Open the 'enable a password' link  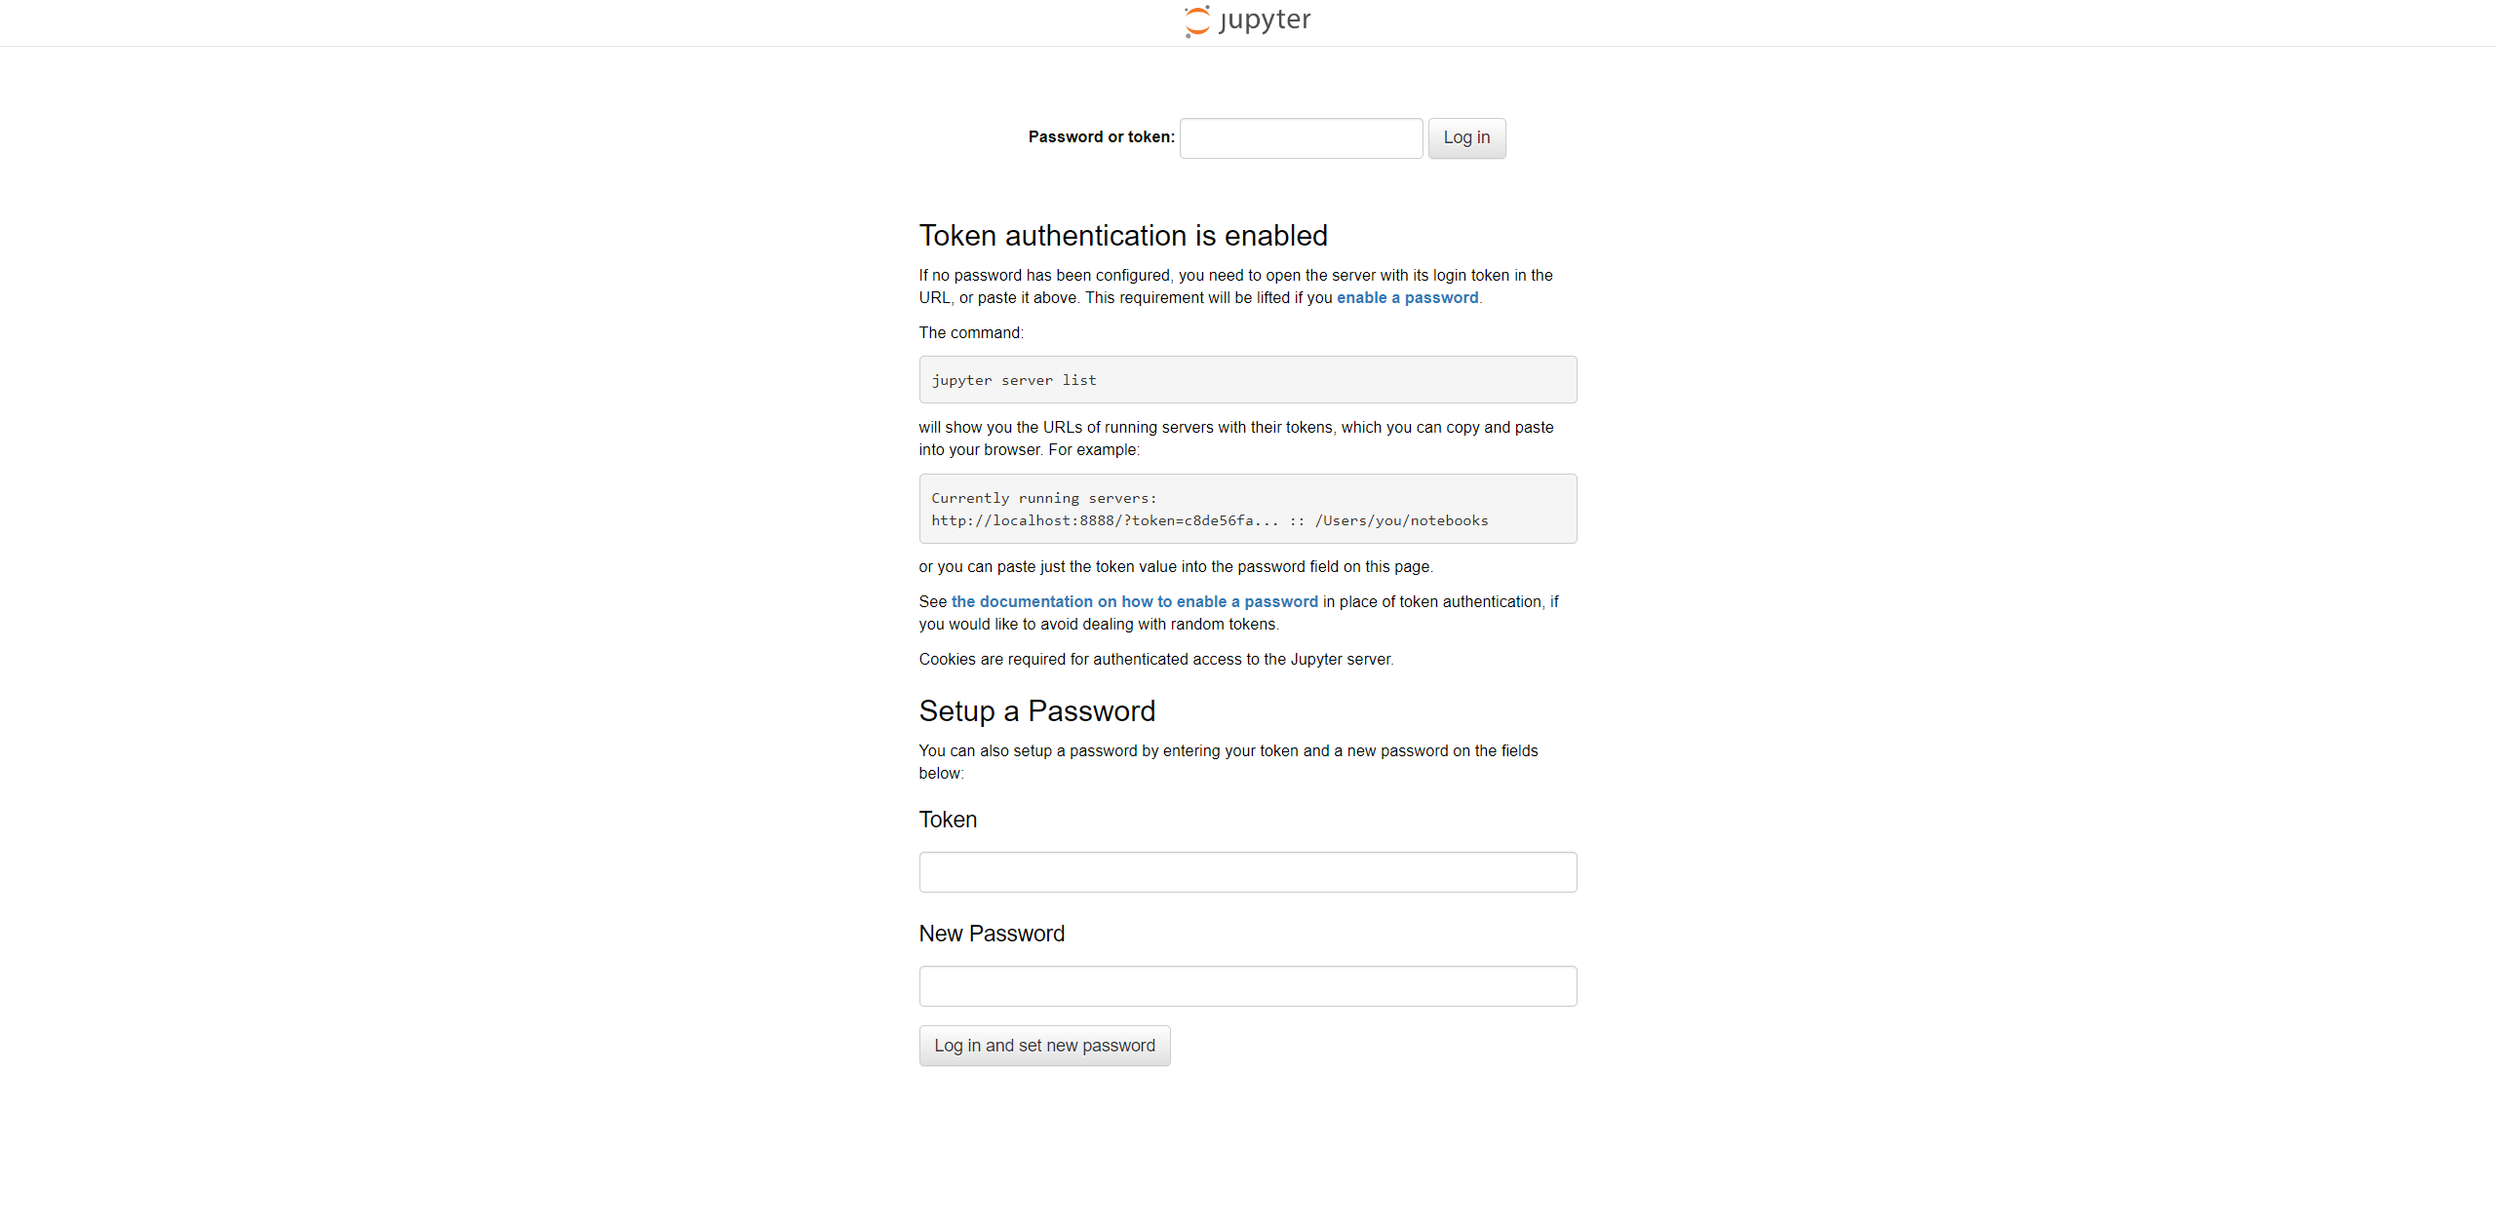coord(1407,298)
